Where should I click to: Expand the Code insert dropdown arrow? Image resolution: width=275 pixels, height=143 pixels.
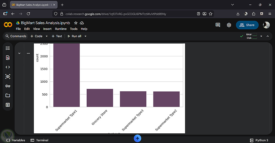47,36
